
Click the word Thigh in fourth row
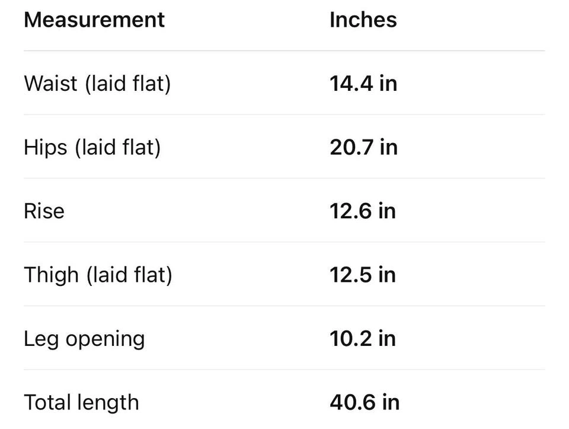tap(51, 275)
